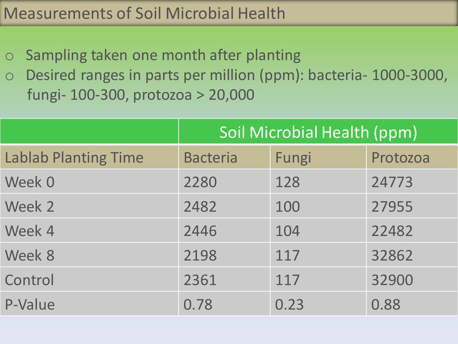This screenshot has width=458, height=344.
Task: Click the slide title 'Measurements of Soil Microbial Health'
Action: point(144,13)
